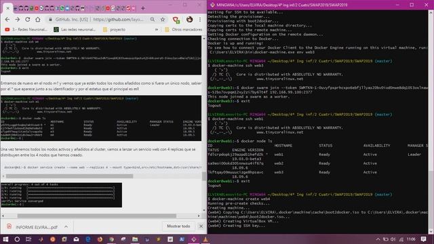Click the page bottom horizontal scrollbar

click(x=96, y=216)
